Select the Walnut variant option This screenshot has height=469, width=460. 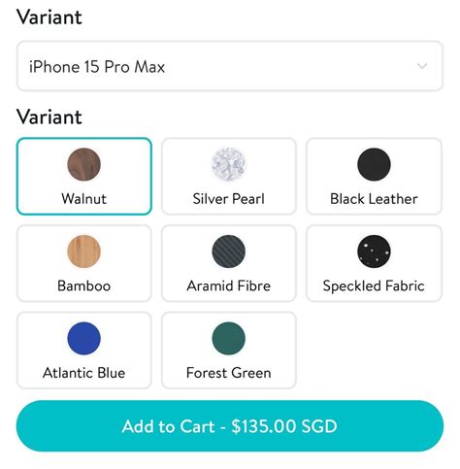click(84, 177)
